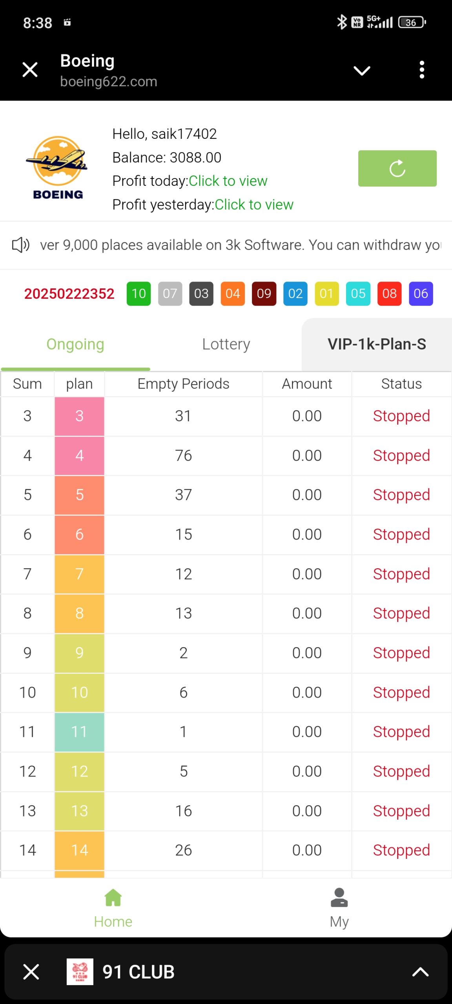Expand the page title dropdown chevron
The width and height of the screenshot is (452, 1004).
click(x=362, y=71)
